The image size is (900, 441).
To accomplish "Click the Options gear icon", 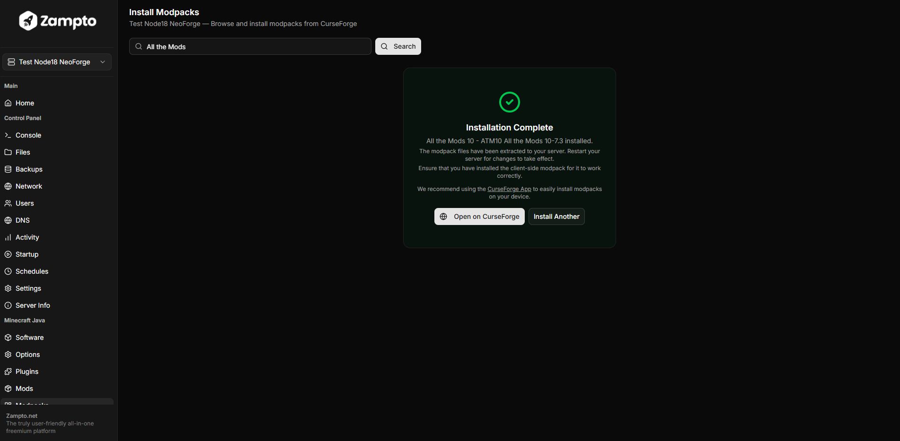I will point(8,355).
